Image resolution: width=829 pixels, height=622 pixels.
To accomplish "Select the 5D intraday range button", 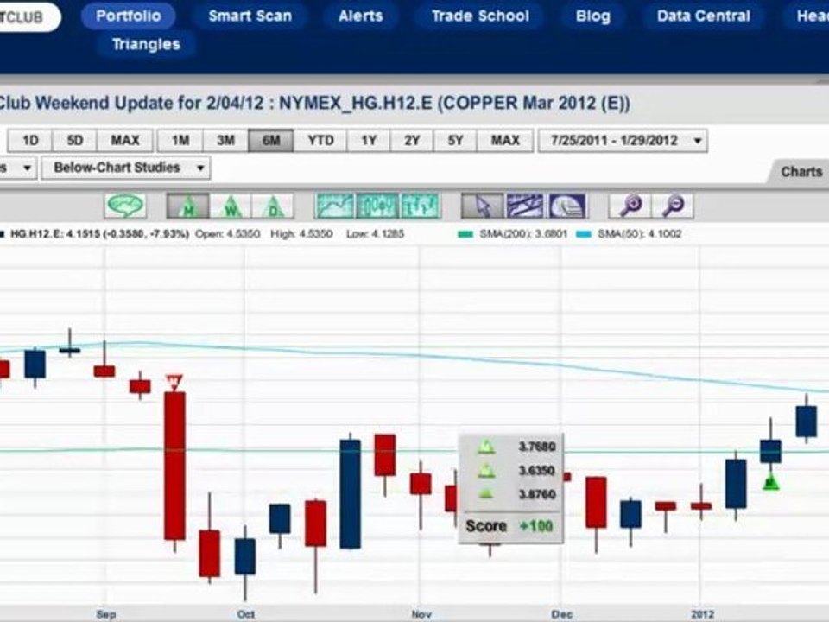I will [x=74, y=141].
